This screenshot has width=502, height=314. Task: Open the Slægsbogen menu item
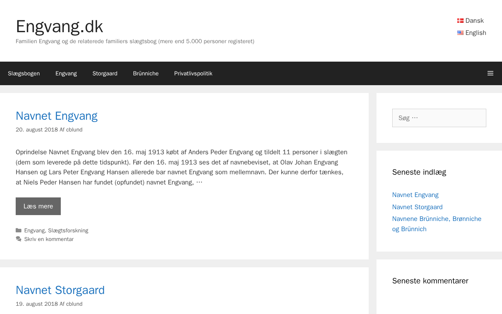[24, 73]
